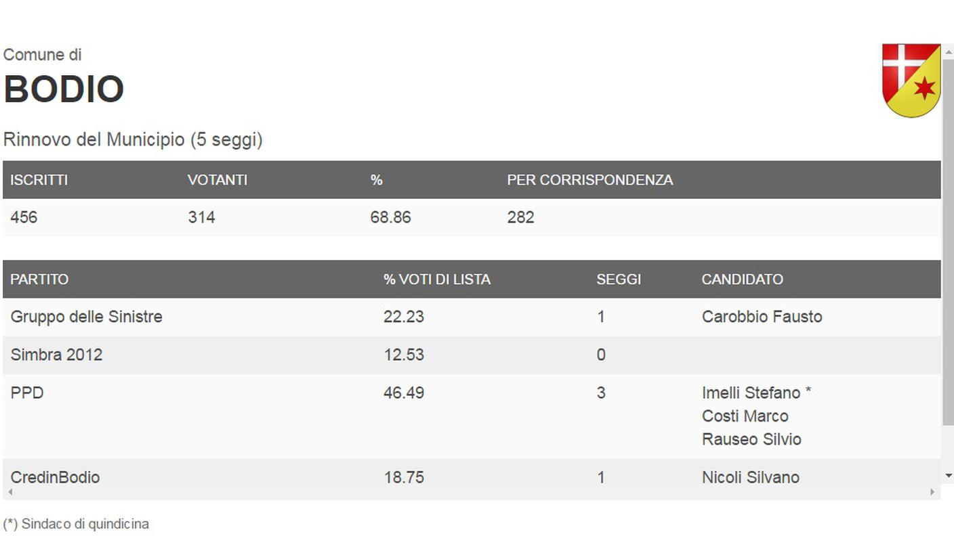954x536 pixels.
Task: Select the % VOTI DI LISTA header
Action: pos(437,279)
